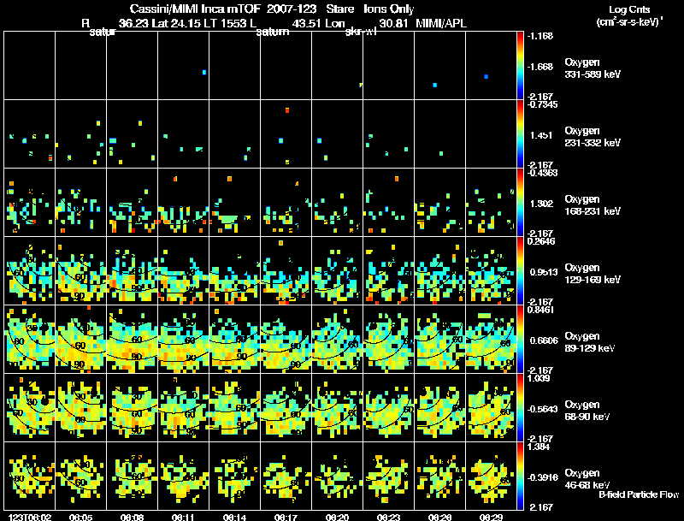Click the blue pixel in 331-589 keV at 06:29
Screen dimensions: 684x521
click(x=486, y=77)
